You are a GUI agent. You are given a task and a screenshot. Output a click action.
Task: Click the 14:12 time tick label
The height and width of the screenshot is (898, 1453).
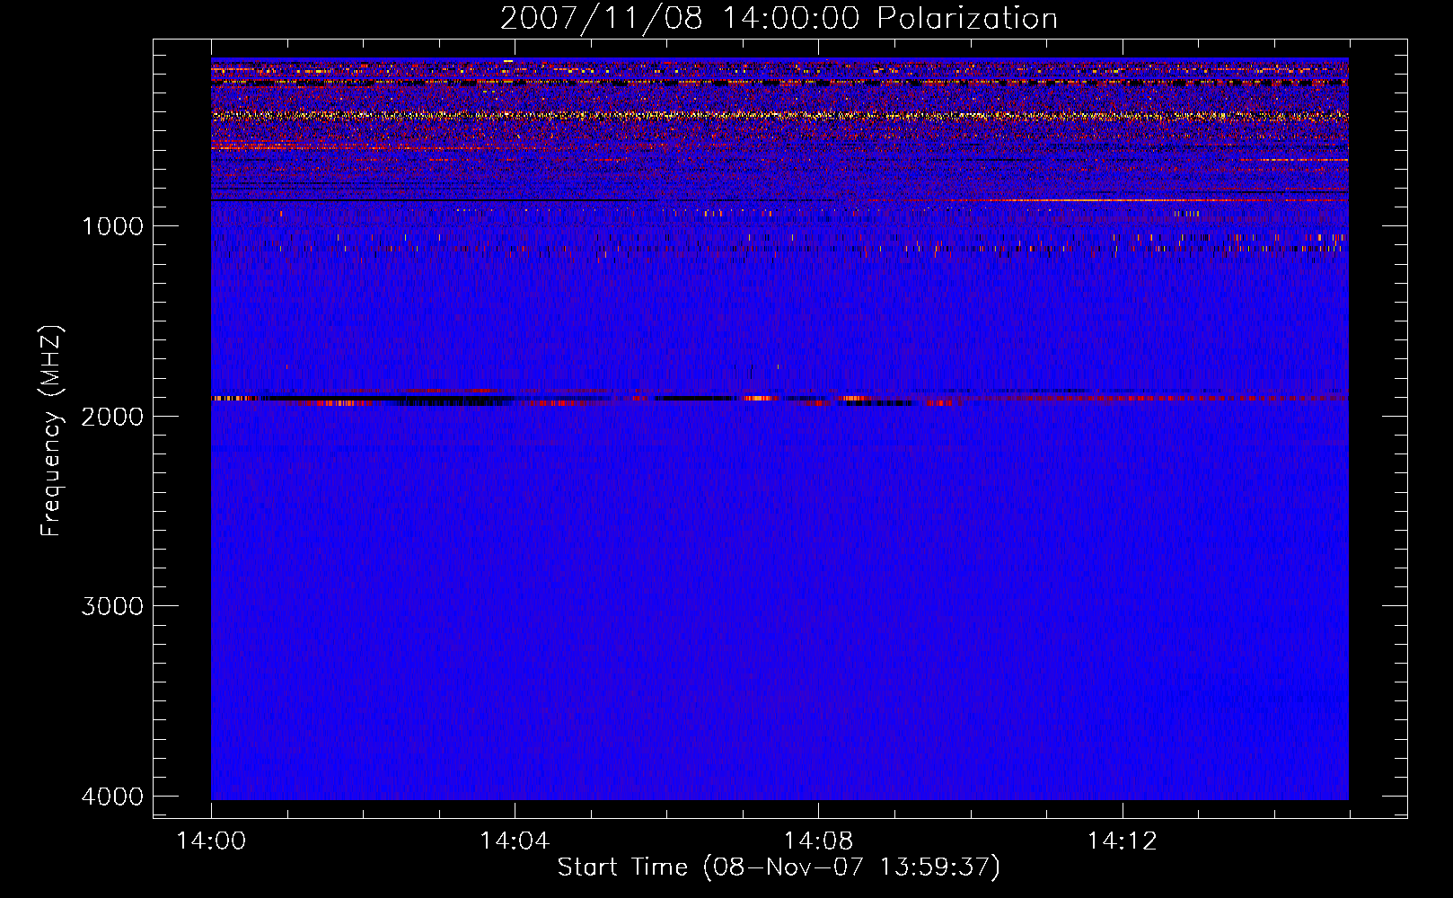[1122, 841]
